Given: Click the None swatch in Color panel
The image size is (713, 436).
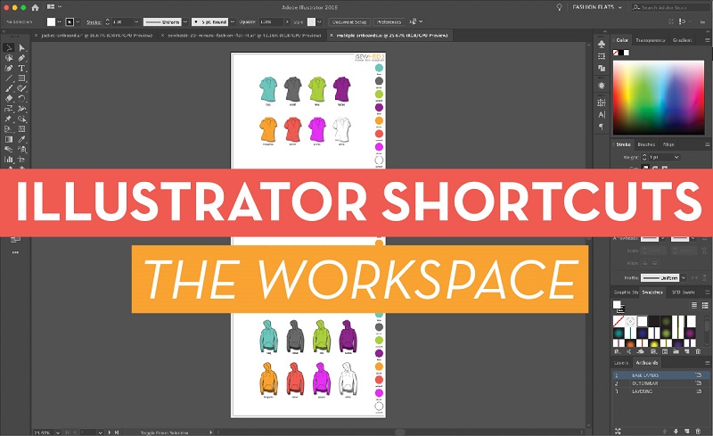Looking at the screenshot, I should point(615,53).
